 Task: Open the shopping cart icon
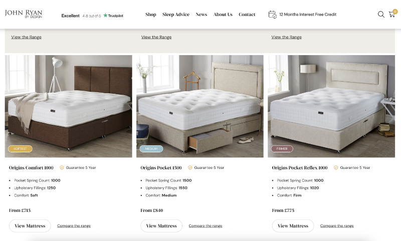pyautogui.click(x=392, y=14)
